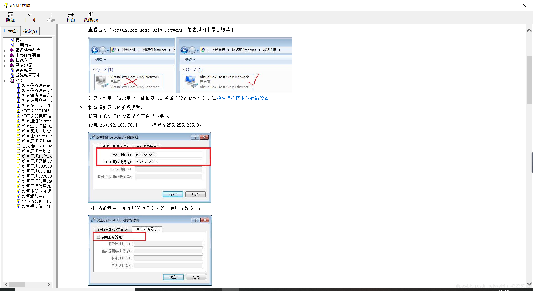Click the topic icon beside 如何正确使用CE

click(x=18, y=186)
